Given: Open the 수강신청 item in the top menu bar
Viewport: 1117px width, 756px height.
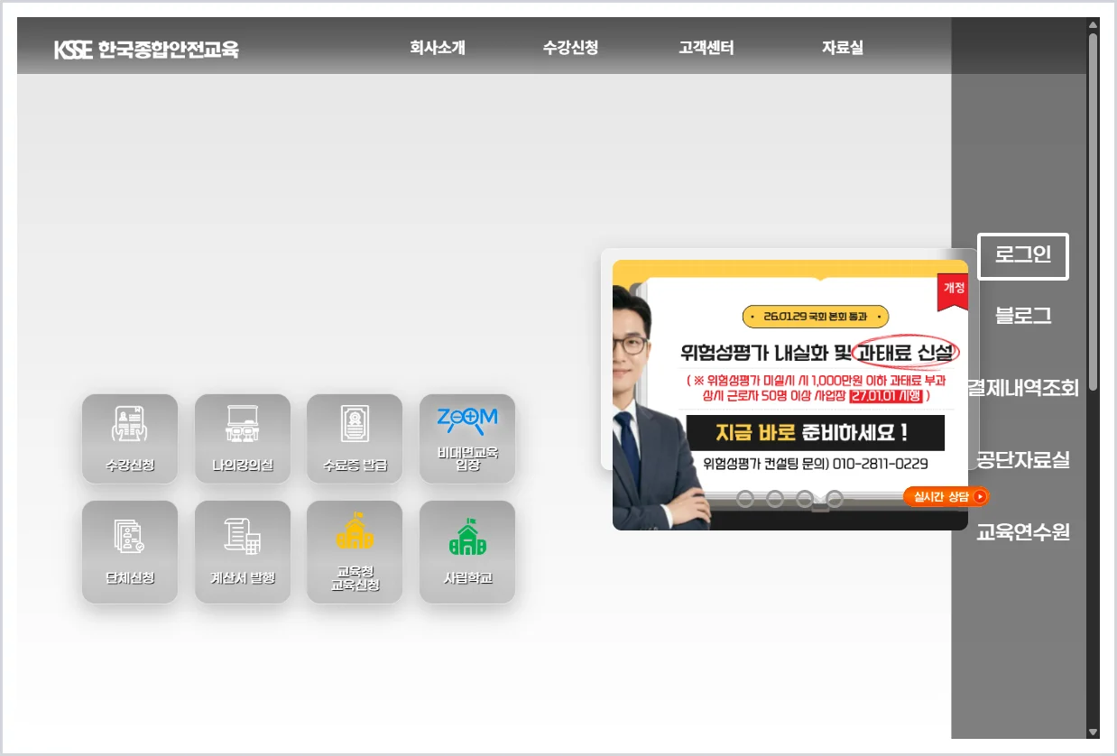Looking at the screenshot, I should coord(570,48).
